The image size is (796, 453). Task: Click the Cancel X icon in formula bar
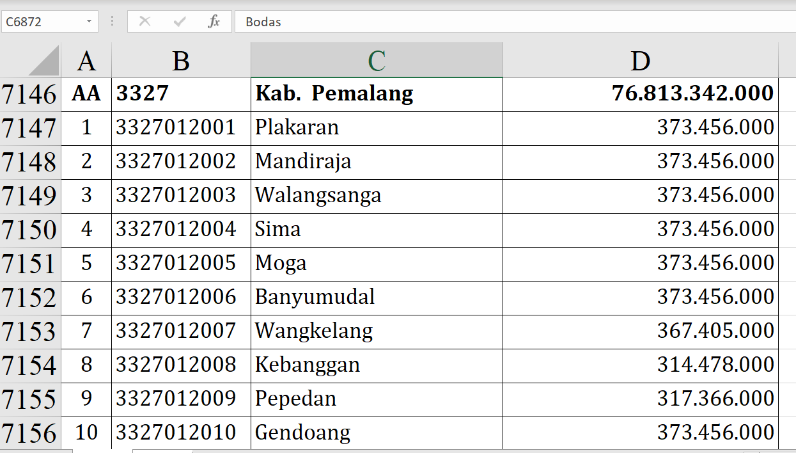[x=144, y=22]
